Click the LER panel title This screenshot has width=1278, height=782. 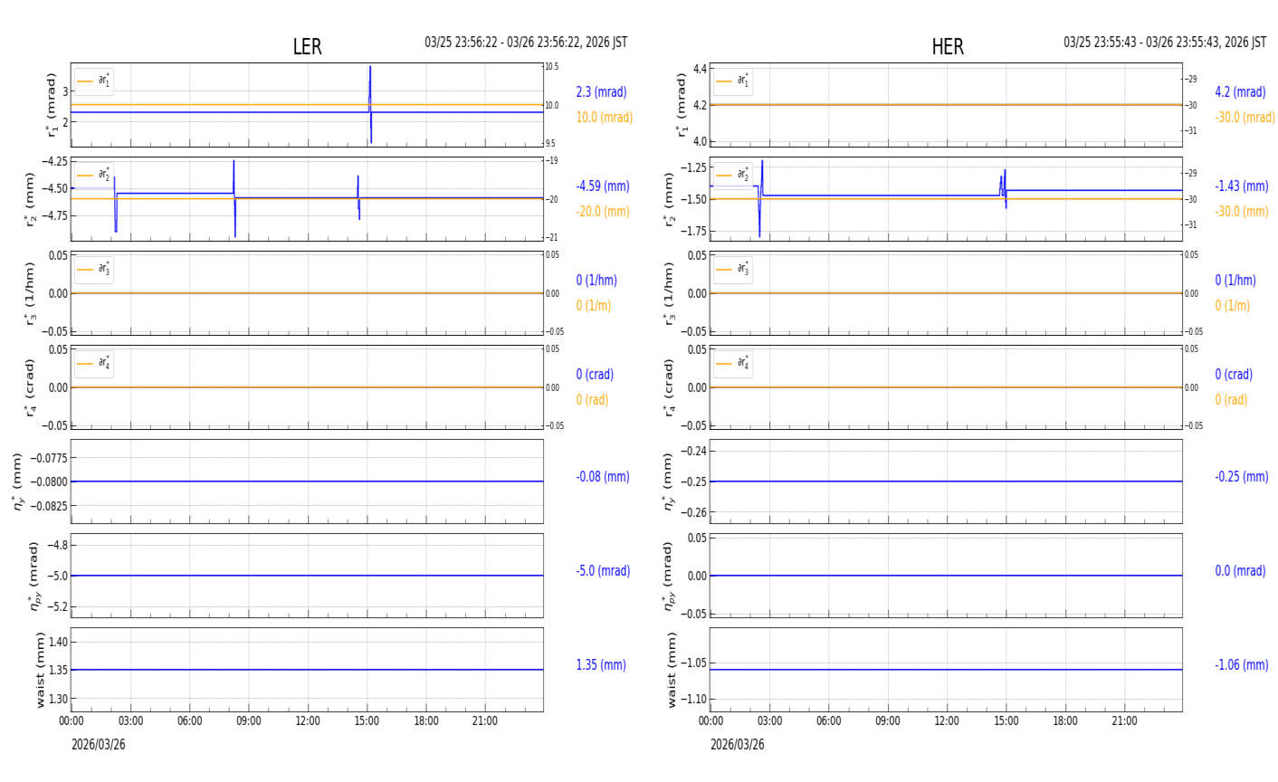tap(307, 47)
